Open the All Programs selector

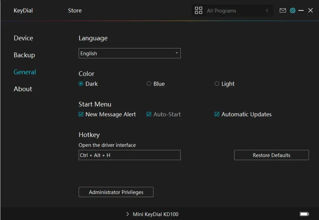(229, 10)
